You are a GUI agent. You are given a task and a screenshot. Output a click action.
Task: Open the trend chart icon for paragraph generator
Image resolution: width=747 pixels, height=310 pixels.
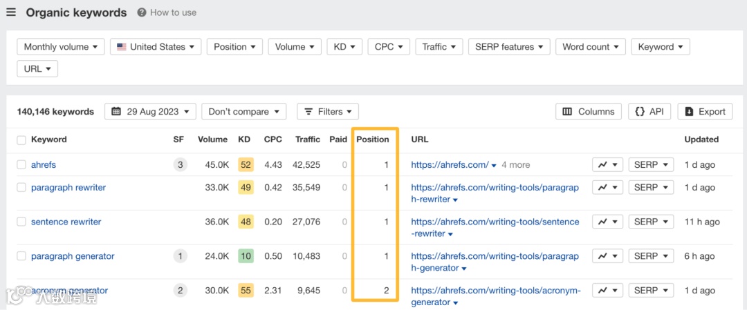point(607,255)
